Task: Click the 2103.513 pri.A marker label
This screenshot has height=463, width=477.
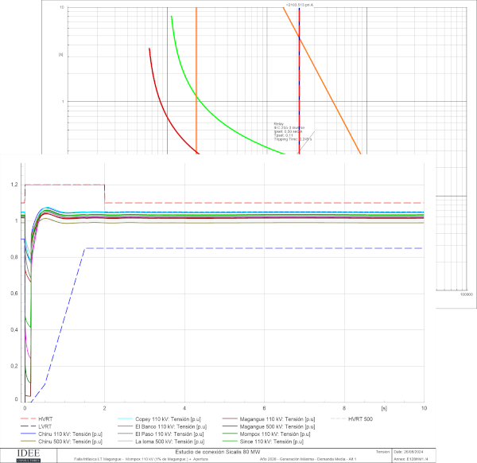Action: point(299,5)
